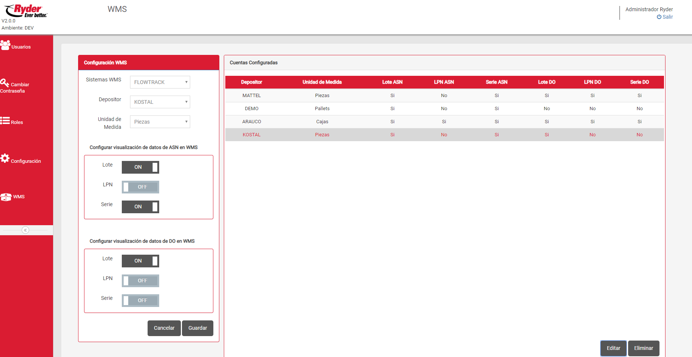The height and width of the screenshot is (357, 692).
Task: Open Usuarios via the people icon
Action: click(x=5, y=45)
